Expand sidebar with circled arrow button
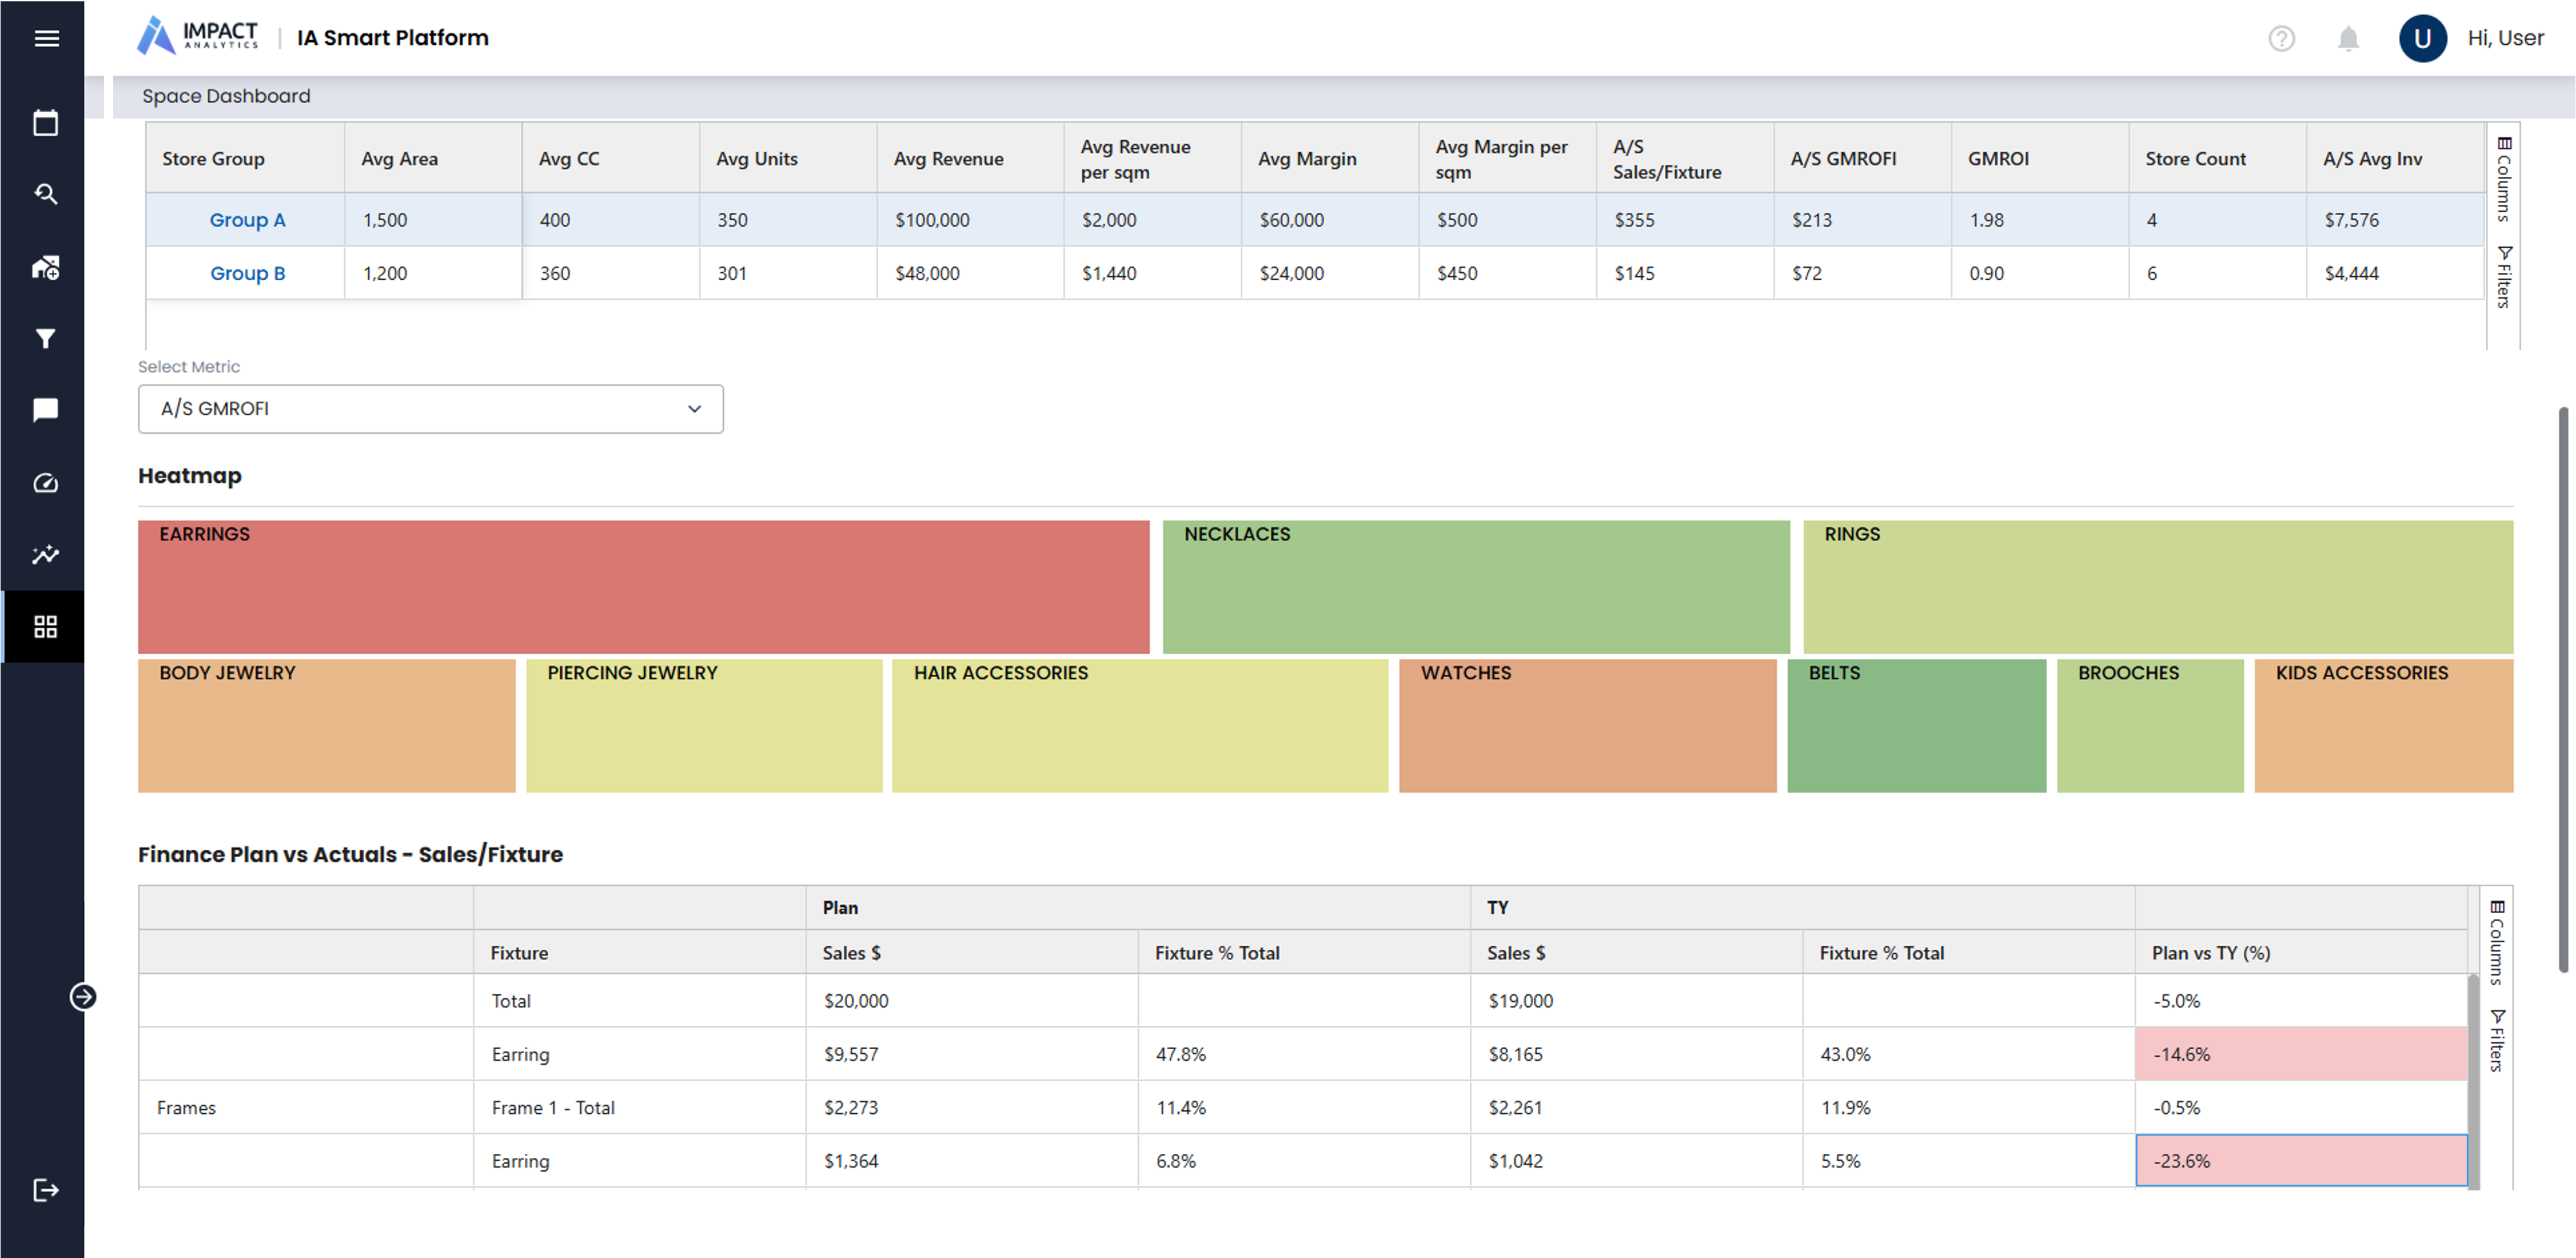 click(x=83, y=996)
